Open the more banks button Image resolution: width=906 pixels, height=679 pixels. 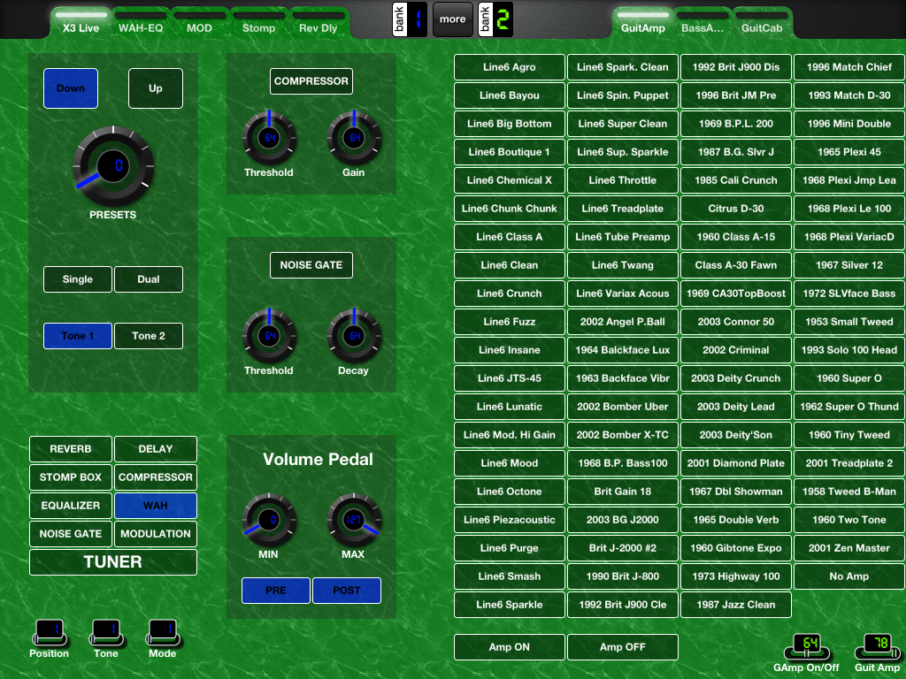452,19
